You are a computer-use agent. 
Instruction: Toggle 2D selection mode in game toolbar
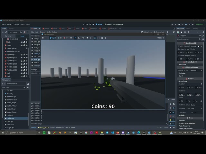click(60, 38)
